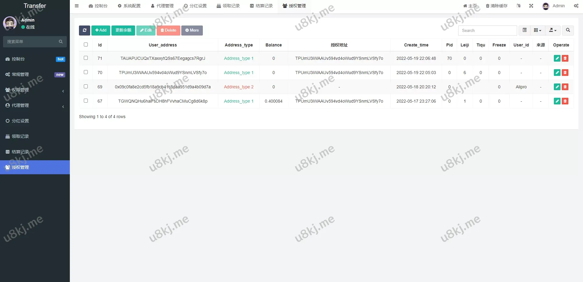Refresh the authorization table data

[84, 30]
